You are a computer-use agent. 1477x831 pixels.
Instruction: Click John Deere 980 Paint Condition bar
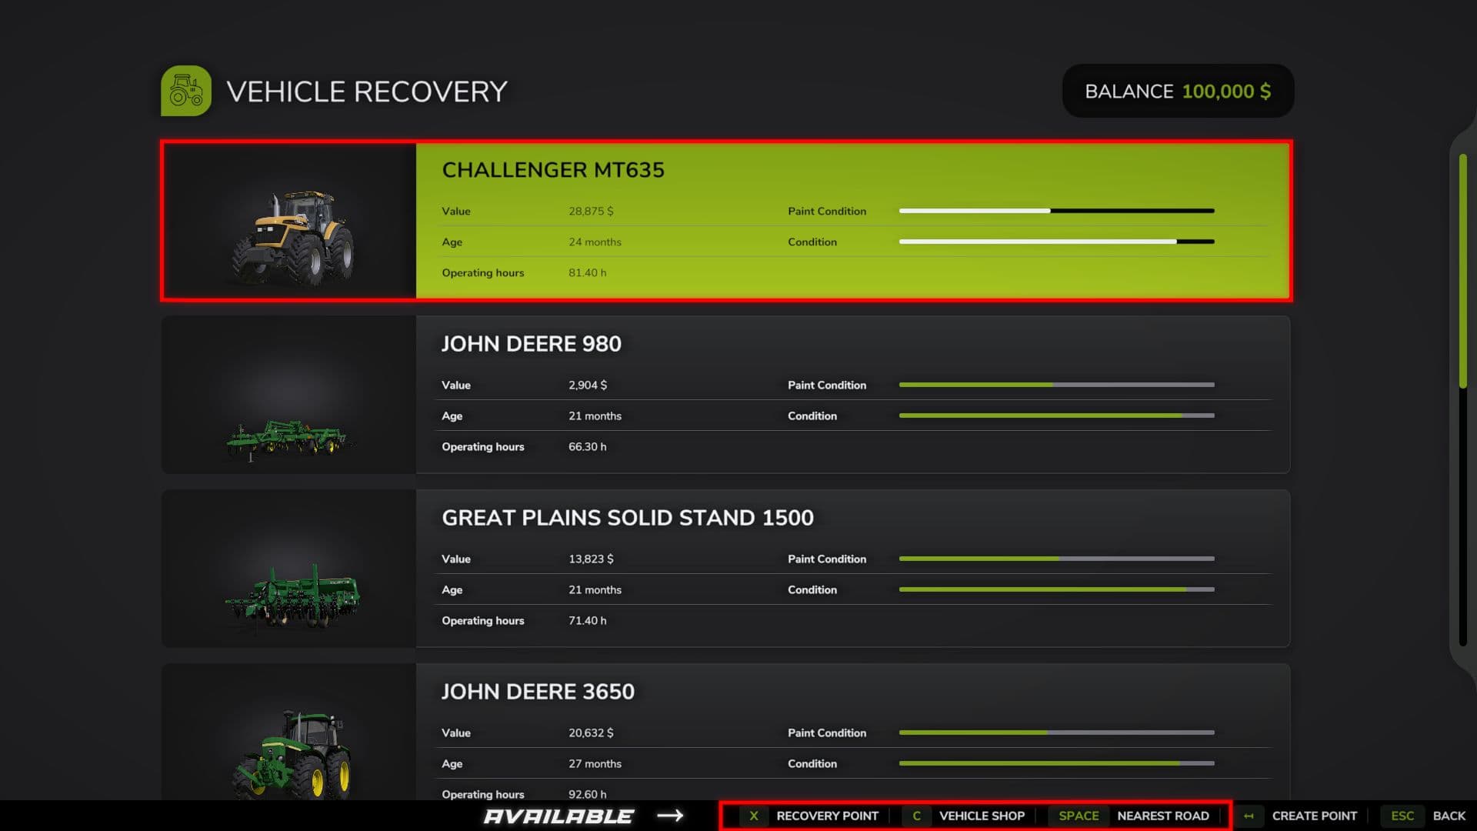point(1057,385)
